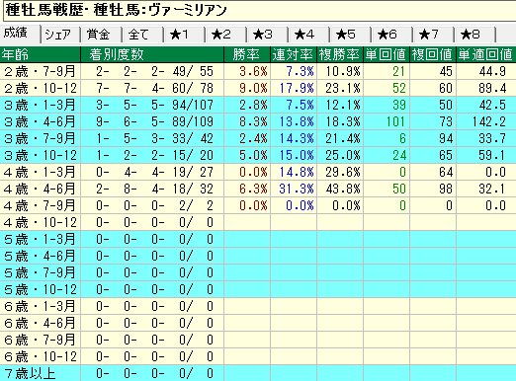Click the 3.6% win rate cell

click(x=247, y=71)
